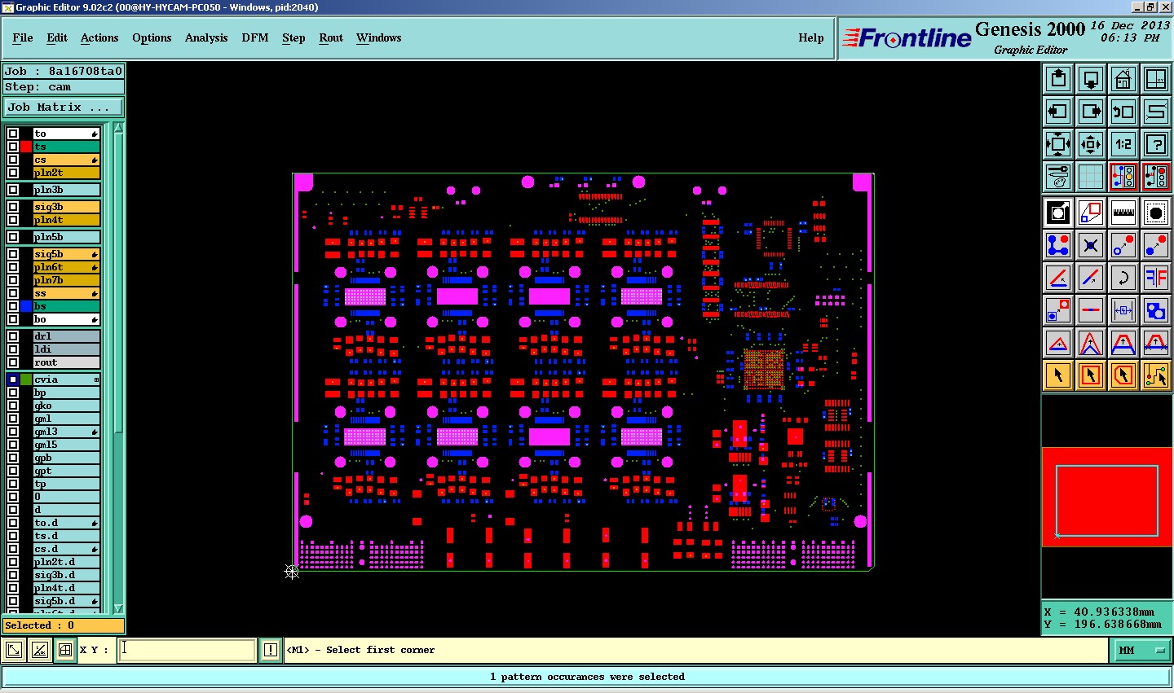Click the question mark query icon
The image size is (1174, 693).
(x=1156, y=144)
